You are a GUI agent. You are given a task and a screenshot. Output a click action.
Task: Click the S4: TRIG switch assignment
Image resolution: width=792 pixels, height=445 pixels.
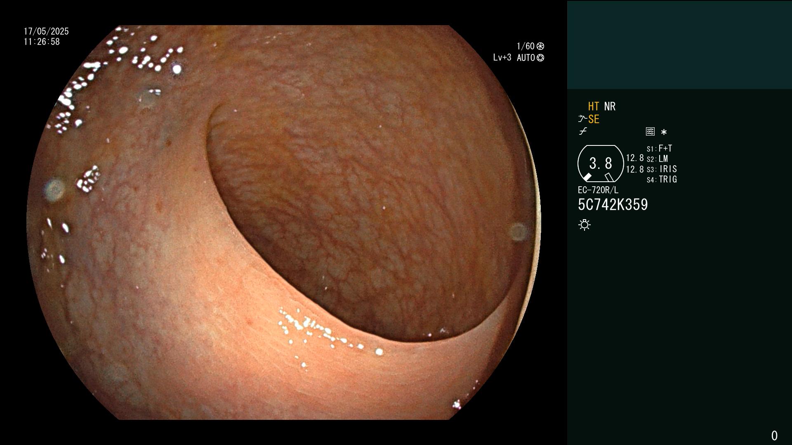point(662,179)
